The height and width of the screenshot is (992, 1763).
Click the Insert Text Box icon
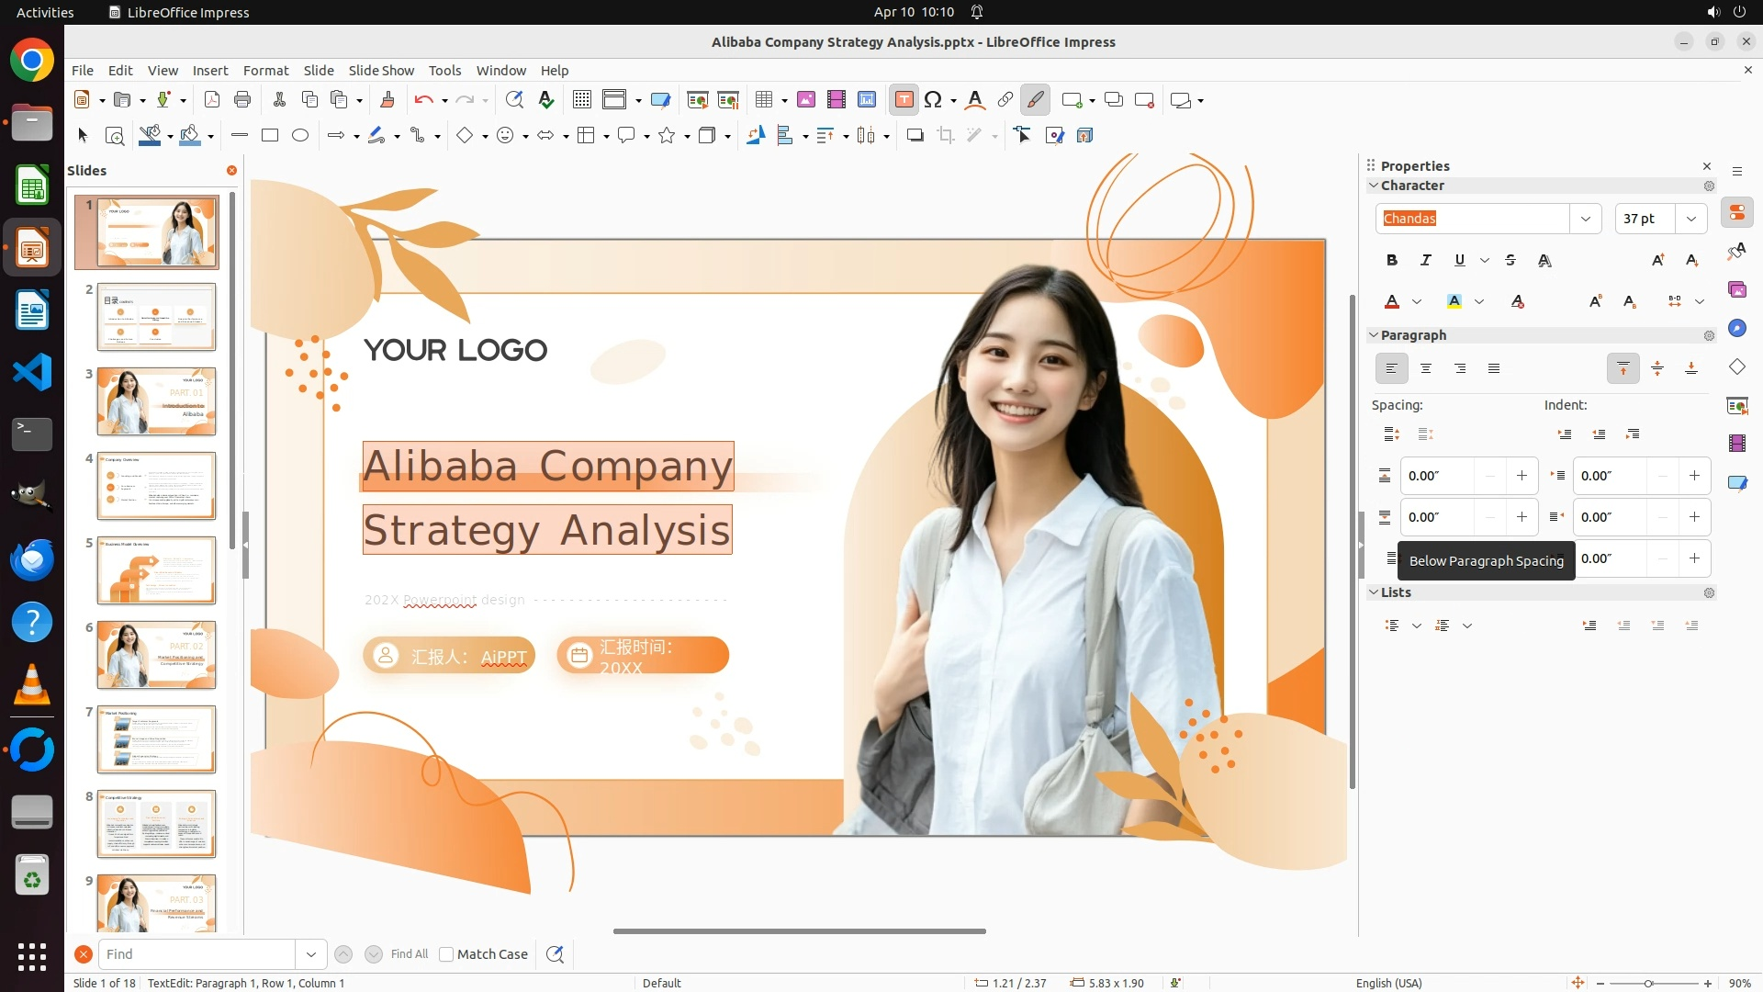[x=904, y=100]
